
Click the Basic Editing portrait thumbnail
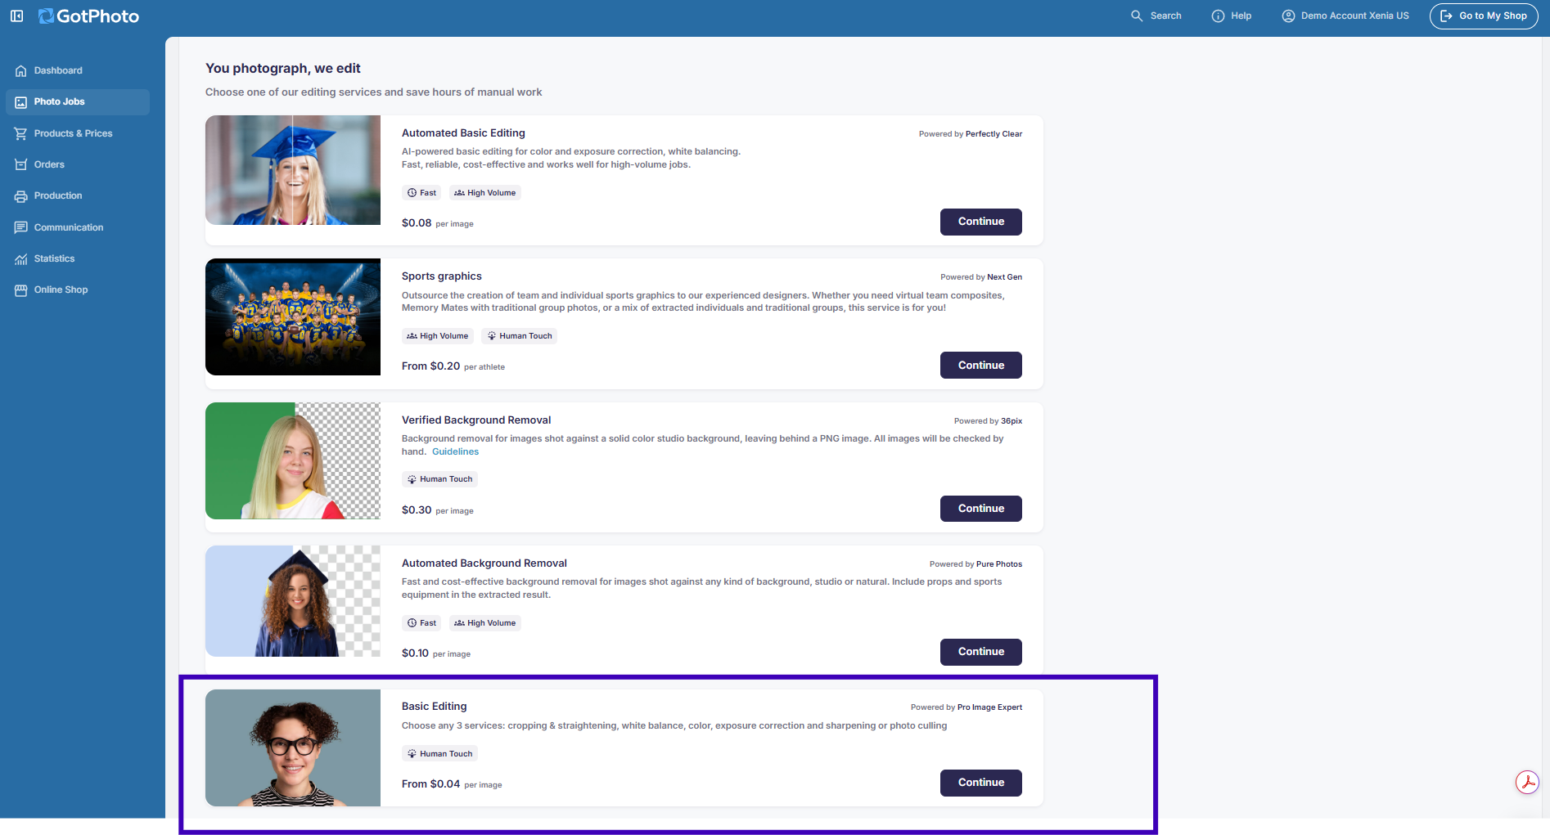(293, 747)
